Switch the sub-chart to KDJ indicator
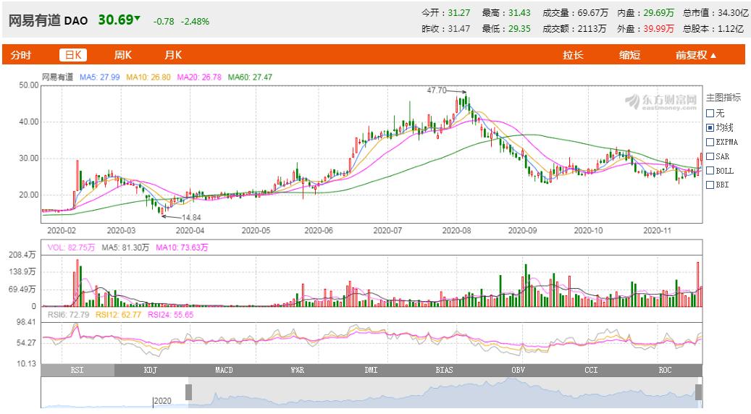751x414 pixels. (151, 370)
